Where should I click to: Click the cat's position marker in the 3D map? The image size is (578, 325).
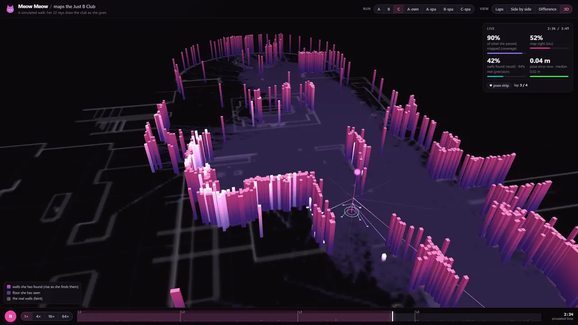(352, 211)
